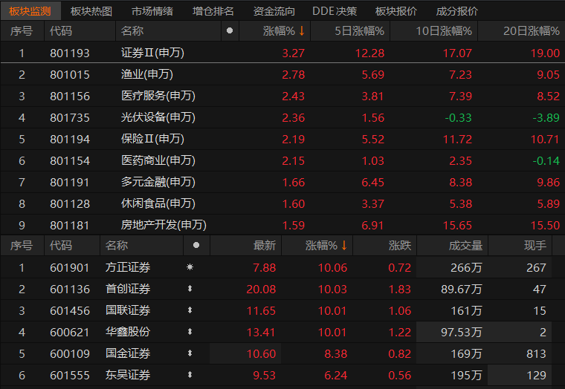Click the star marker beside 方正证券
Viewport: 565px width, 389px height.
pos(190,268)
